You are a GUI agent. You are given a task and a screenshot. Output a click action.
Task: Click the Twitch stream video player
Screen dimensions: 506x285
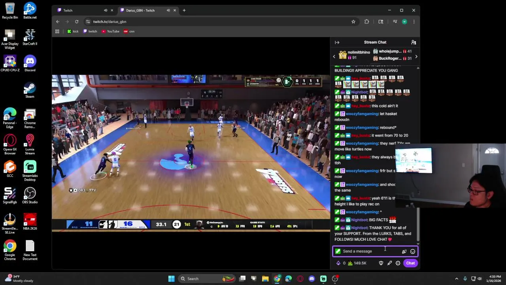pyautogui.click(x=191, y=152)
